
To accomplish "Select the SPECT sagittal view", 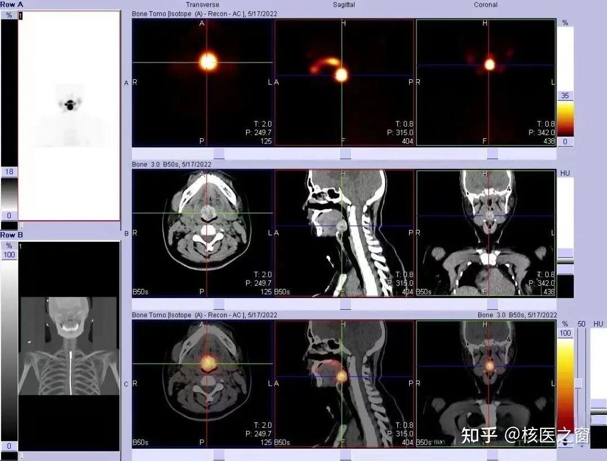I will tap(344, 83).
